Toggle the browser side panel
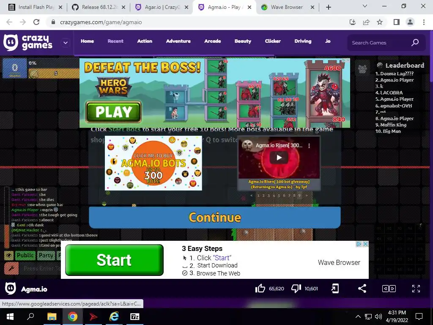This screenshot has width=433, height=325. coord(397,22)
